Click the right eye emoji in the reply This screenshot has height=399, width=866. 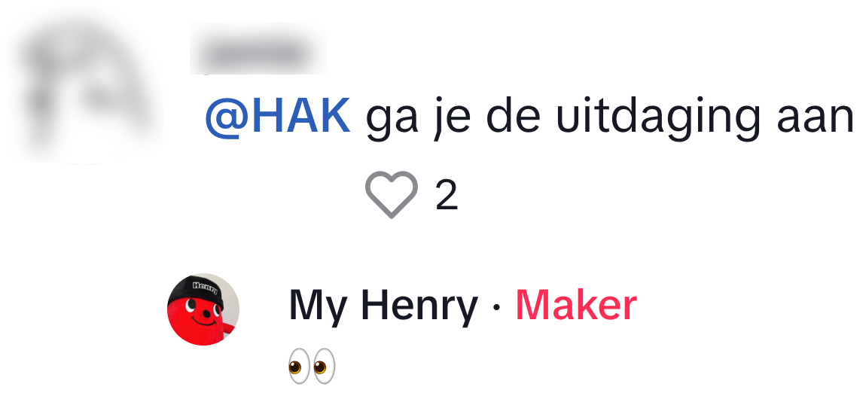[x=325, y=366]
